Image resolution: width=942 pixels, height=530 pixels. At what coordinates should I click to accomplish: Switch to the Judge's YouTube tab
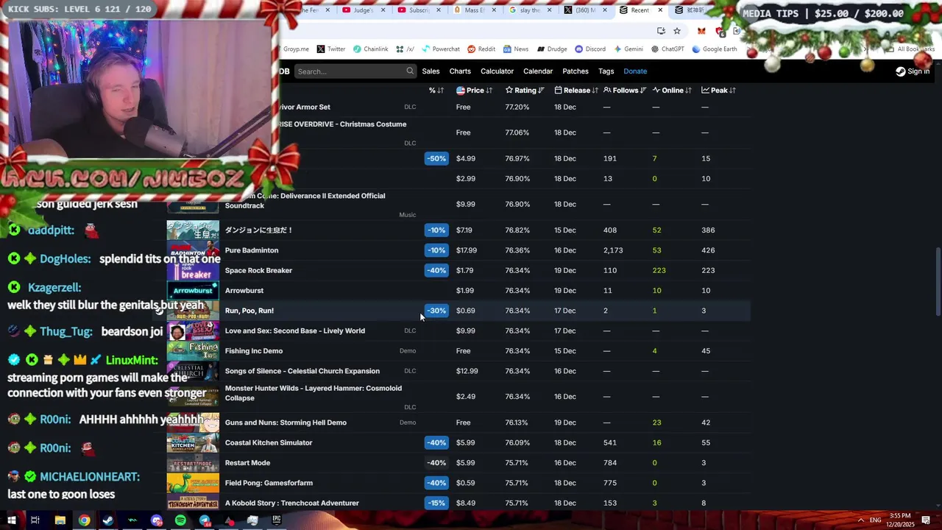coord(364,10)
